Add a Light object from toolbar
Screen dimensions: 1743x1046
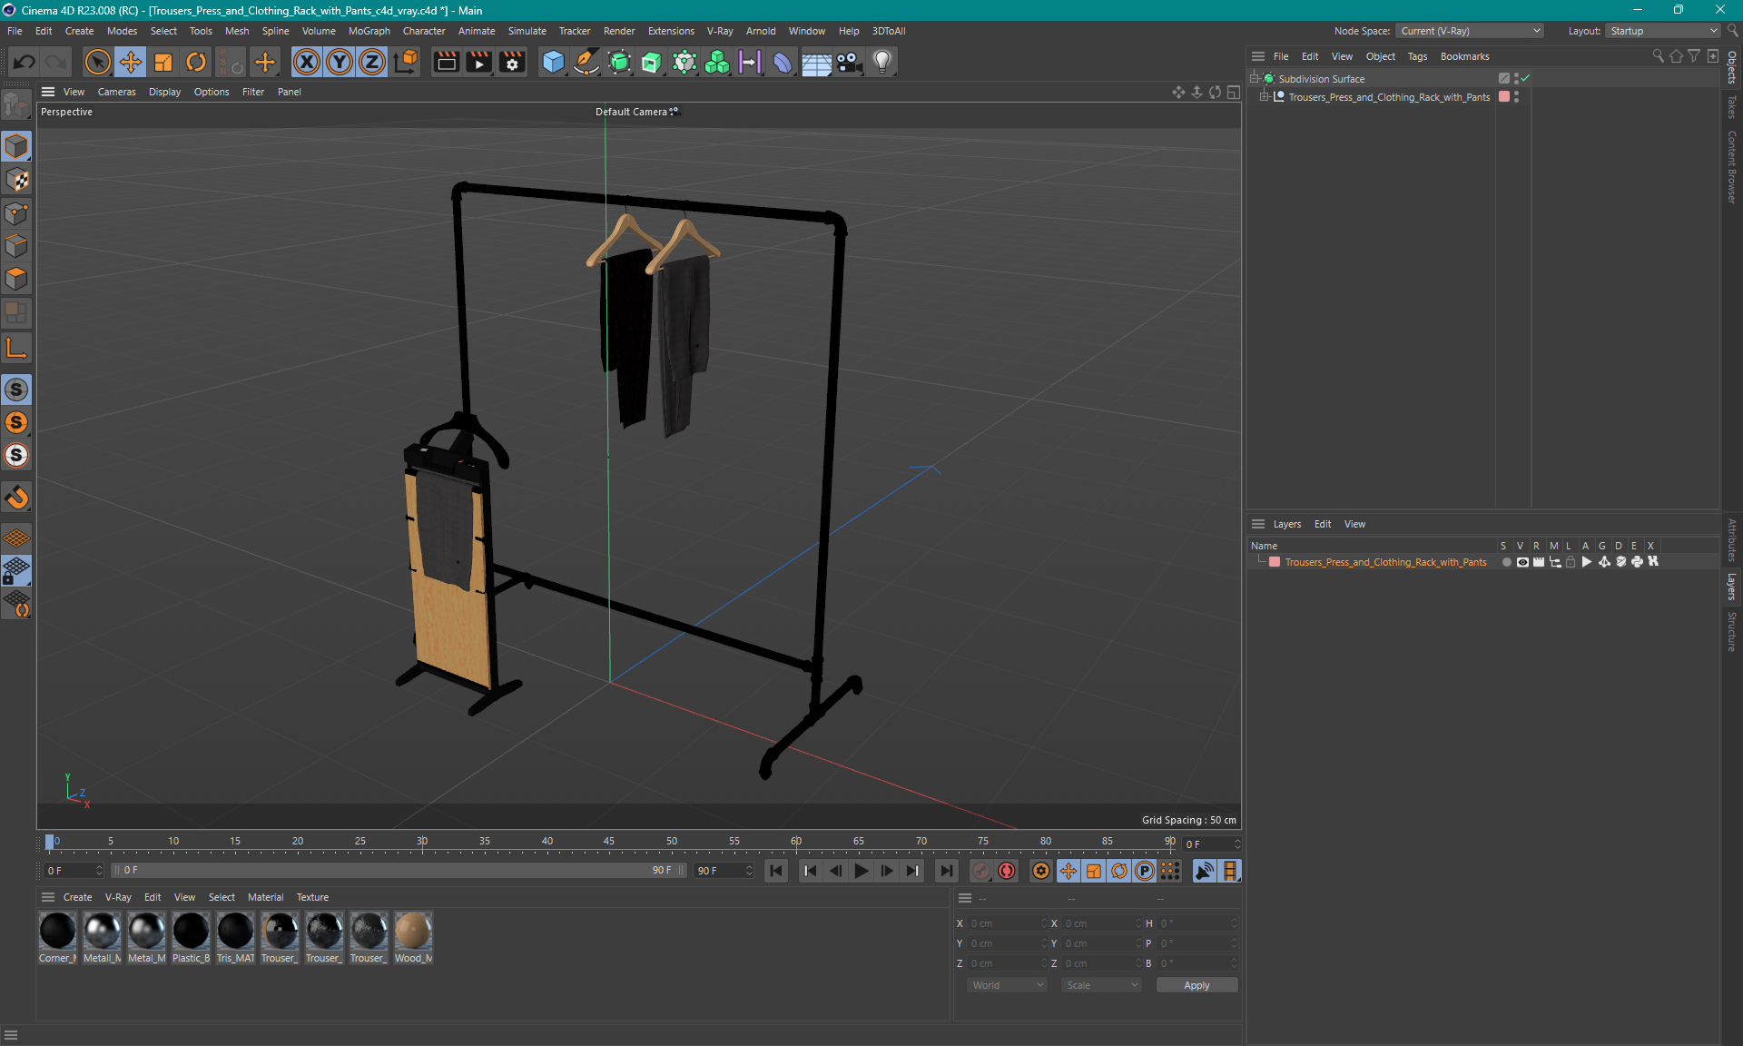[x=882, y=62]
